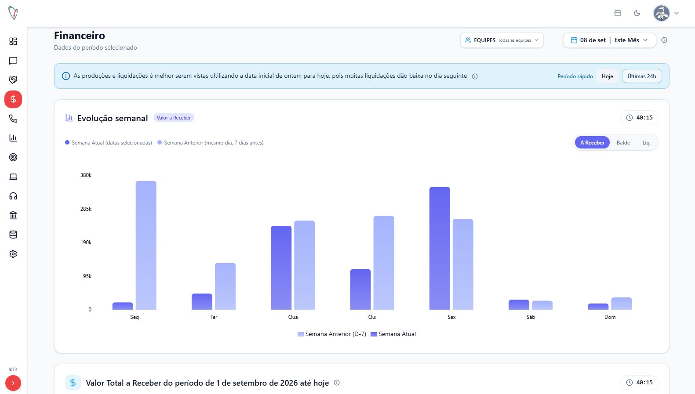The height and width of the screenshot is (394, 695).
Task: Click the Financeiro page title
Action: [x=80, y=36]
